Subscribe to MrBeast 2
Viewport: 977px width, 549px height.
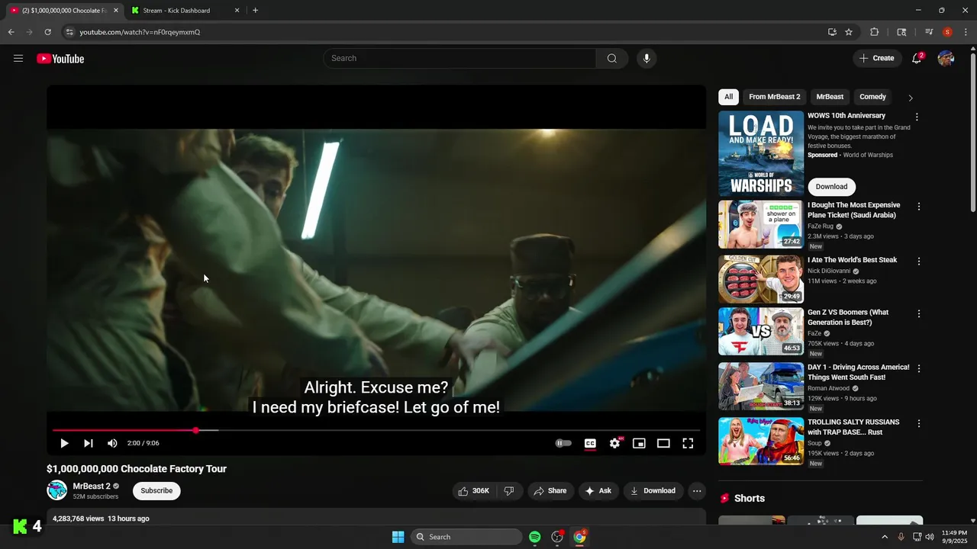(156, 491)
